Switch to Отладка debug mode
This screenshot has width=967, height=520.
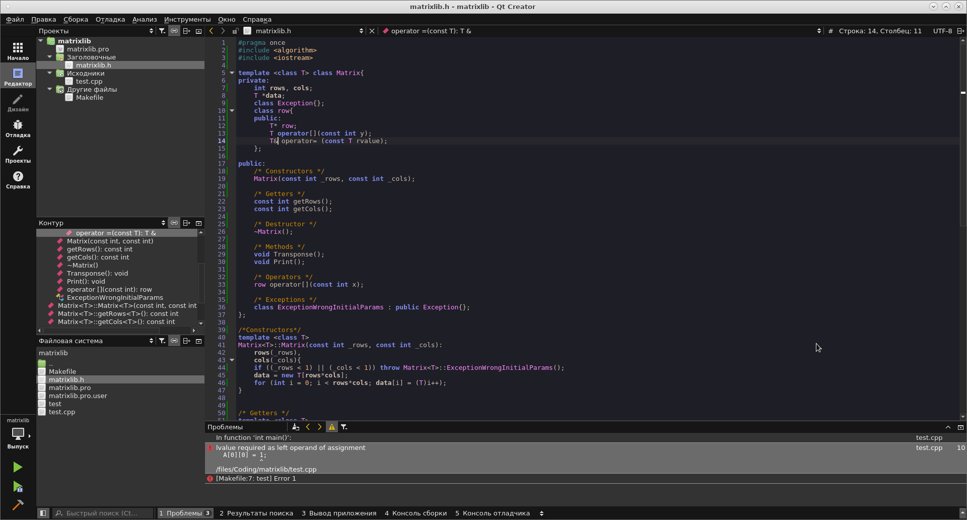click(x=18, y=128)
